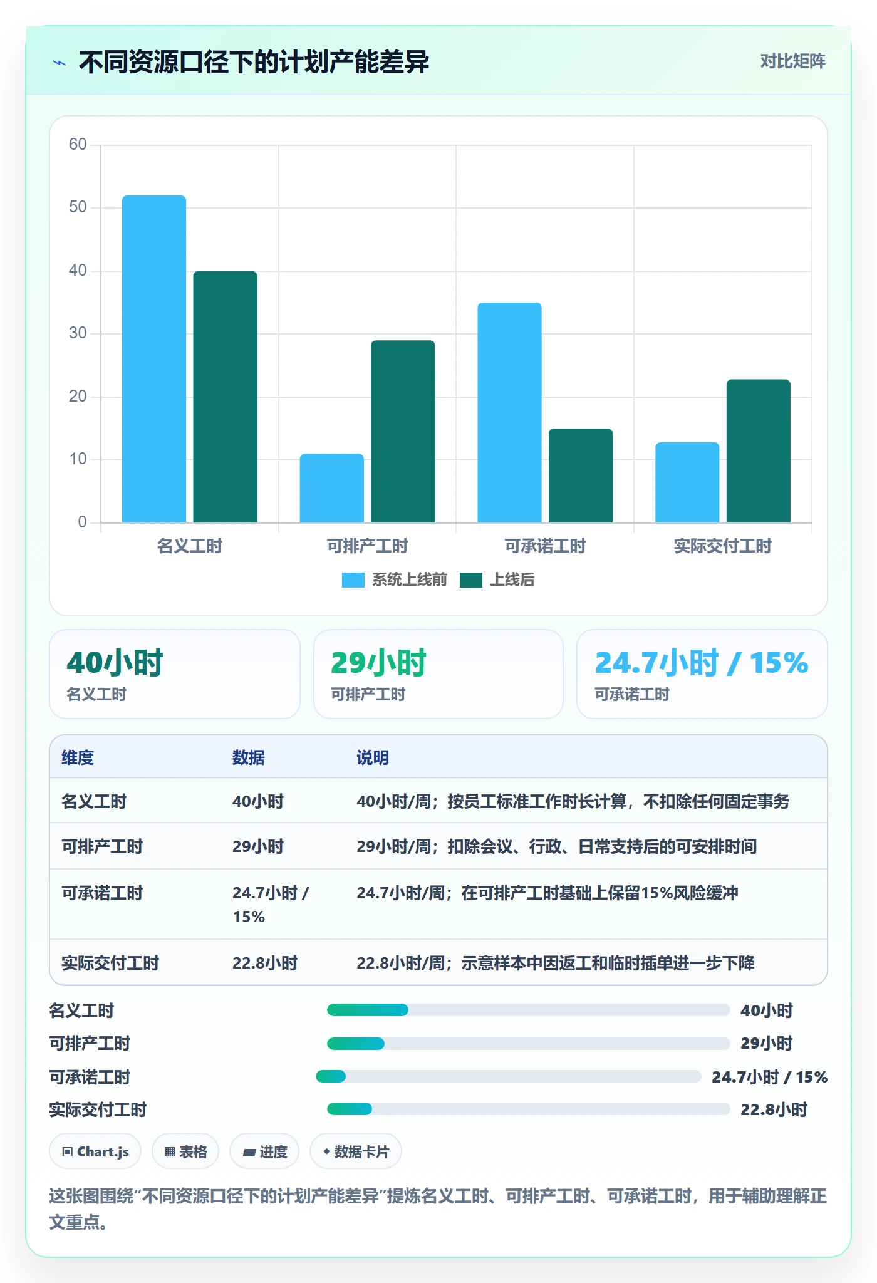The width and height of the screenshot is (877, 1283).
Task: Click the 29小时 data card
Action: 438,674
